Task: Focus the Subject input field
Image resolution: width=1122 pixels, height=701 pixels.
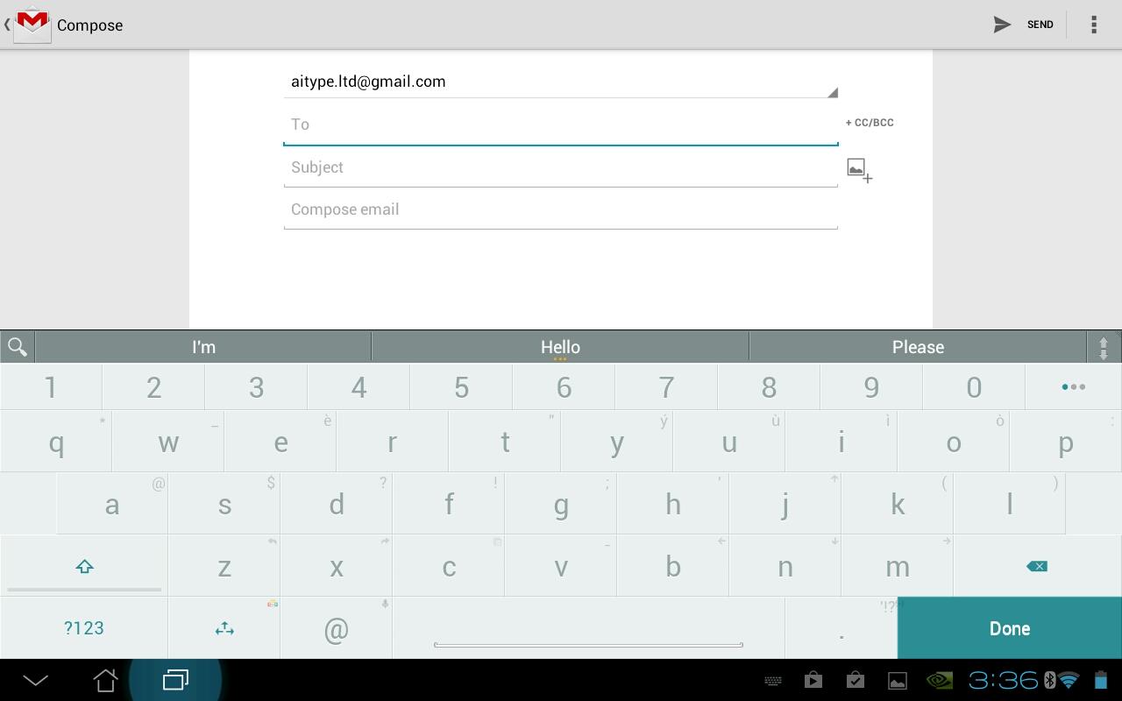Action: (x=561, y=167)
